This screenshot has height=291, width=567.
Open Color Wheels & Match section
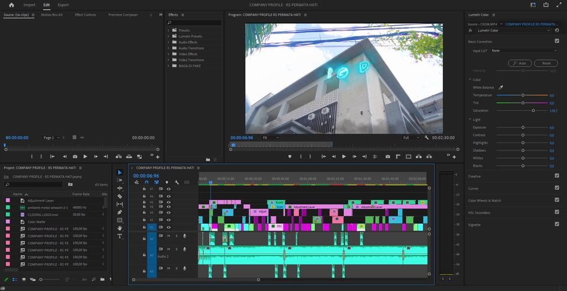pos(484,200)
